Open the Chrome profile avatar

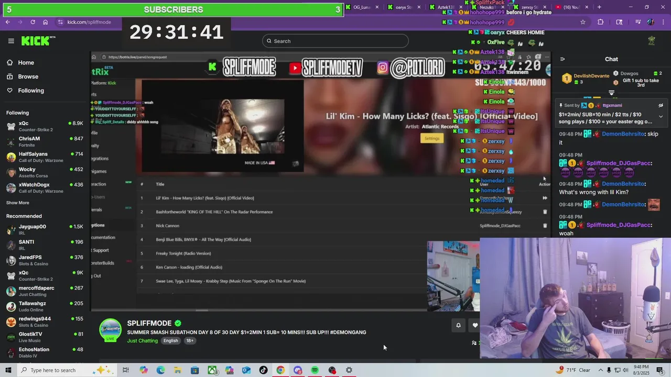[651, 22]
